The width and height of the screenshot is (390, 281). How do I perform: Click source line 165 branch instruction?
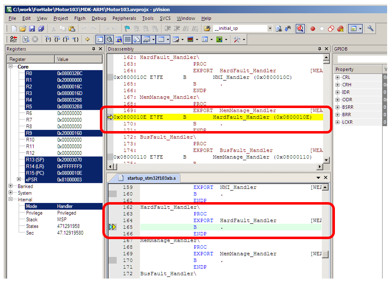tap(231, 227)
